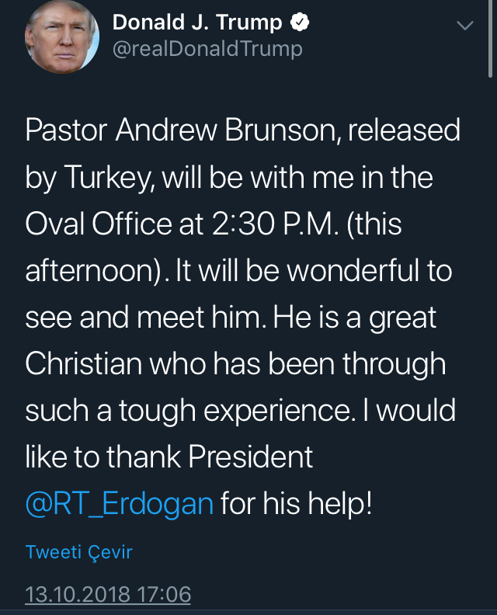The width and height of the screenshot is (497, 615).
Task: Open the 13.10.2018 17:06 timestamp link
Action: (108, 595)
